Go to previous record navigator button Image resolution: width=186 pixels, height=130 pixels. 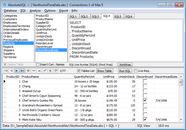point(11,71)
